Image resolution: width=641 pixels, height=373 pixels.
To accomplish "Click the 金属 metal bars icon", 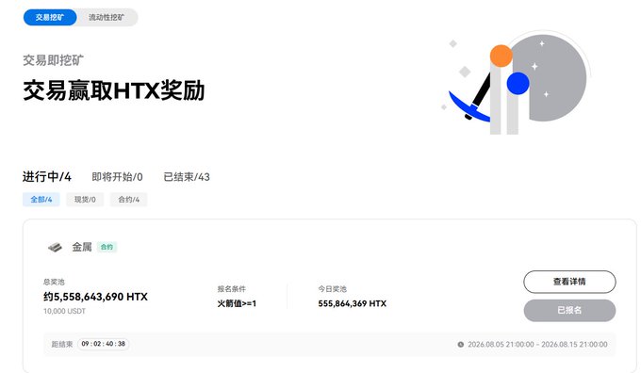I will tap(55, 247).
